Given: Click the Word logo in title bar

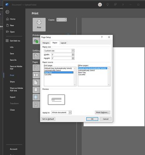Looking at the screenshot, I should 7,5.
